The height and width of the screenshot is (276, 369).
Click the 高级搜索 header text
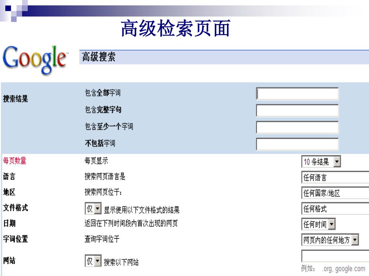(x=99, y=57)
